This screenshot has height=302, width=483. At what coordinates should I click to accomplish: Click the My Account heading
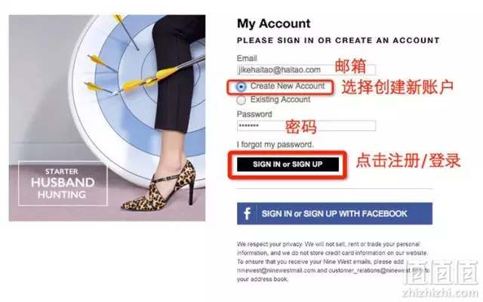click(273, 23)
